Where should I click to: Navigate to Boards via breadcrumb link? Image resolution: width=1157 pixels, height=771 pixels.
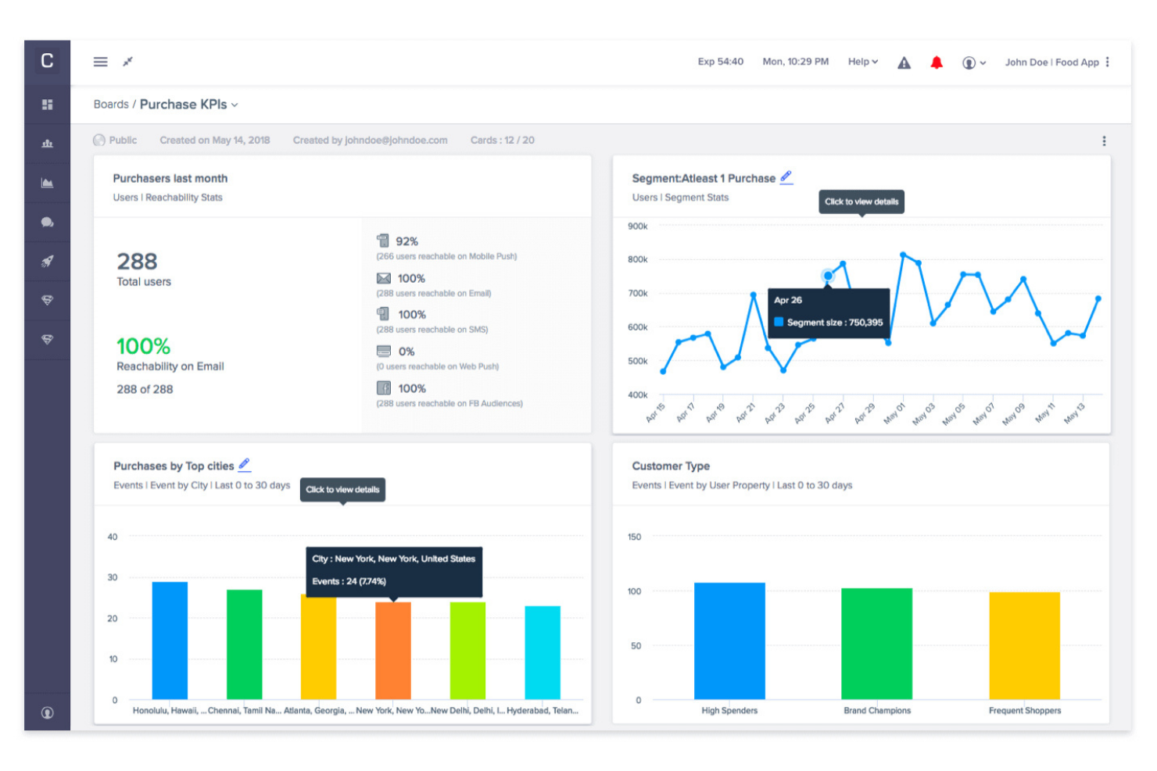point(111,104)
